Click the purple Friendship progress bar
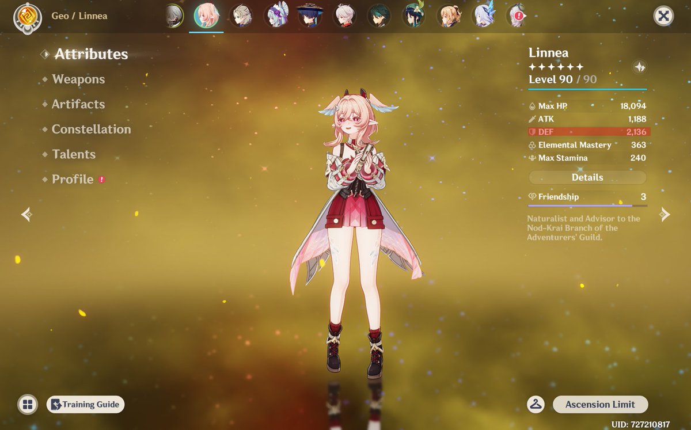691x430 pixels. click(x=587, y=206)
